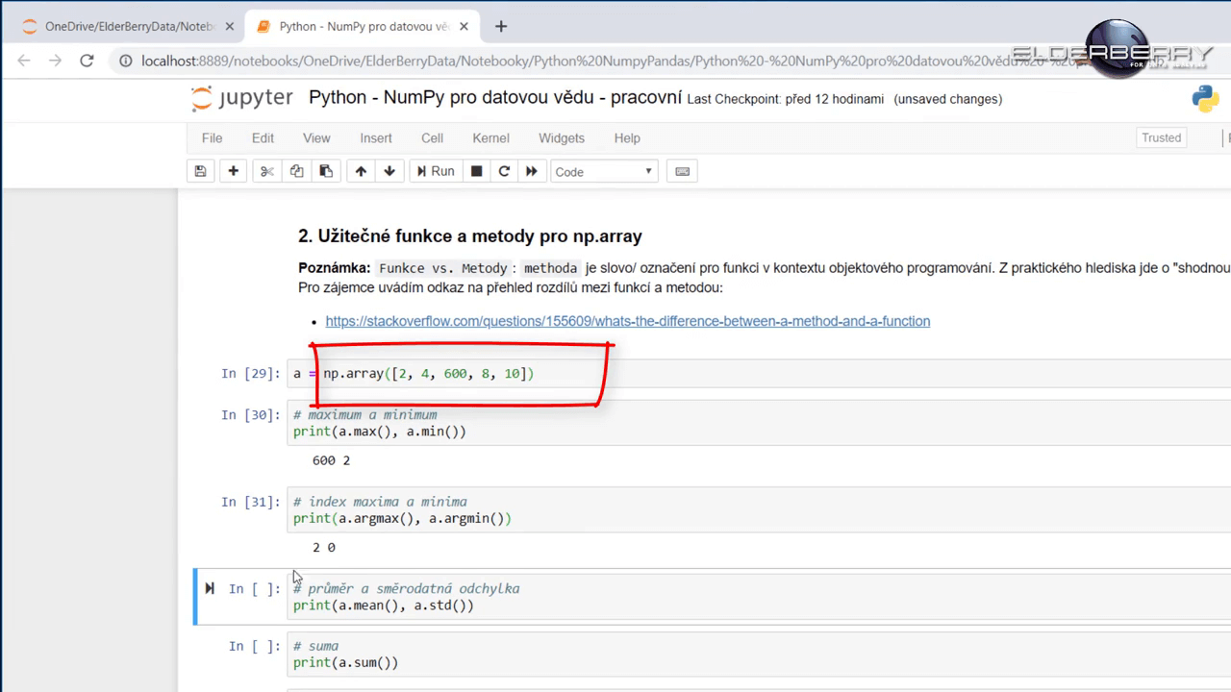Screen dimensions: 1231x692
Task: Open the cell type Code dropdown
Action: [603, 171]
